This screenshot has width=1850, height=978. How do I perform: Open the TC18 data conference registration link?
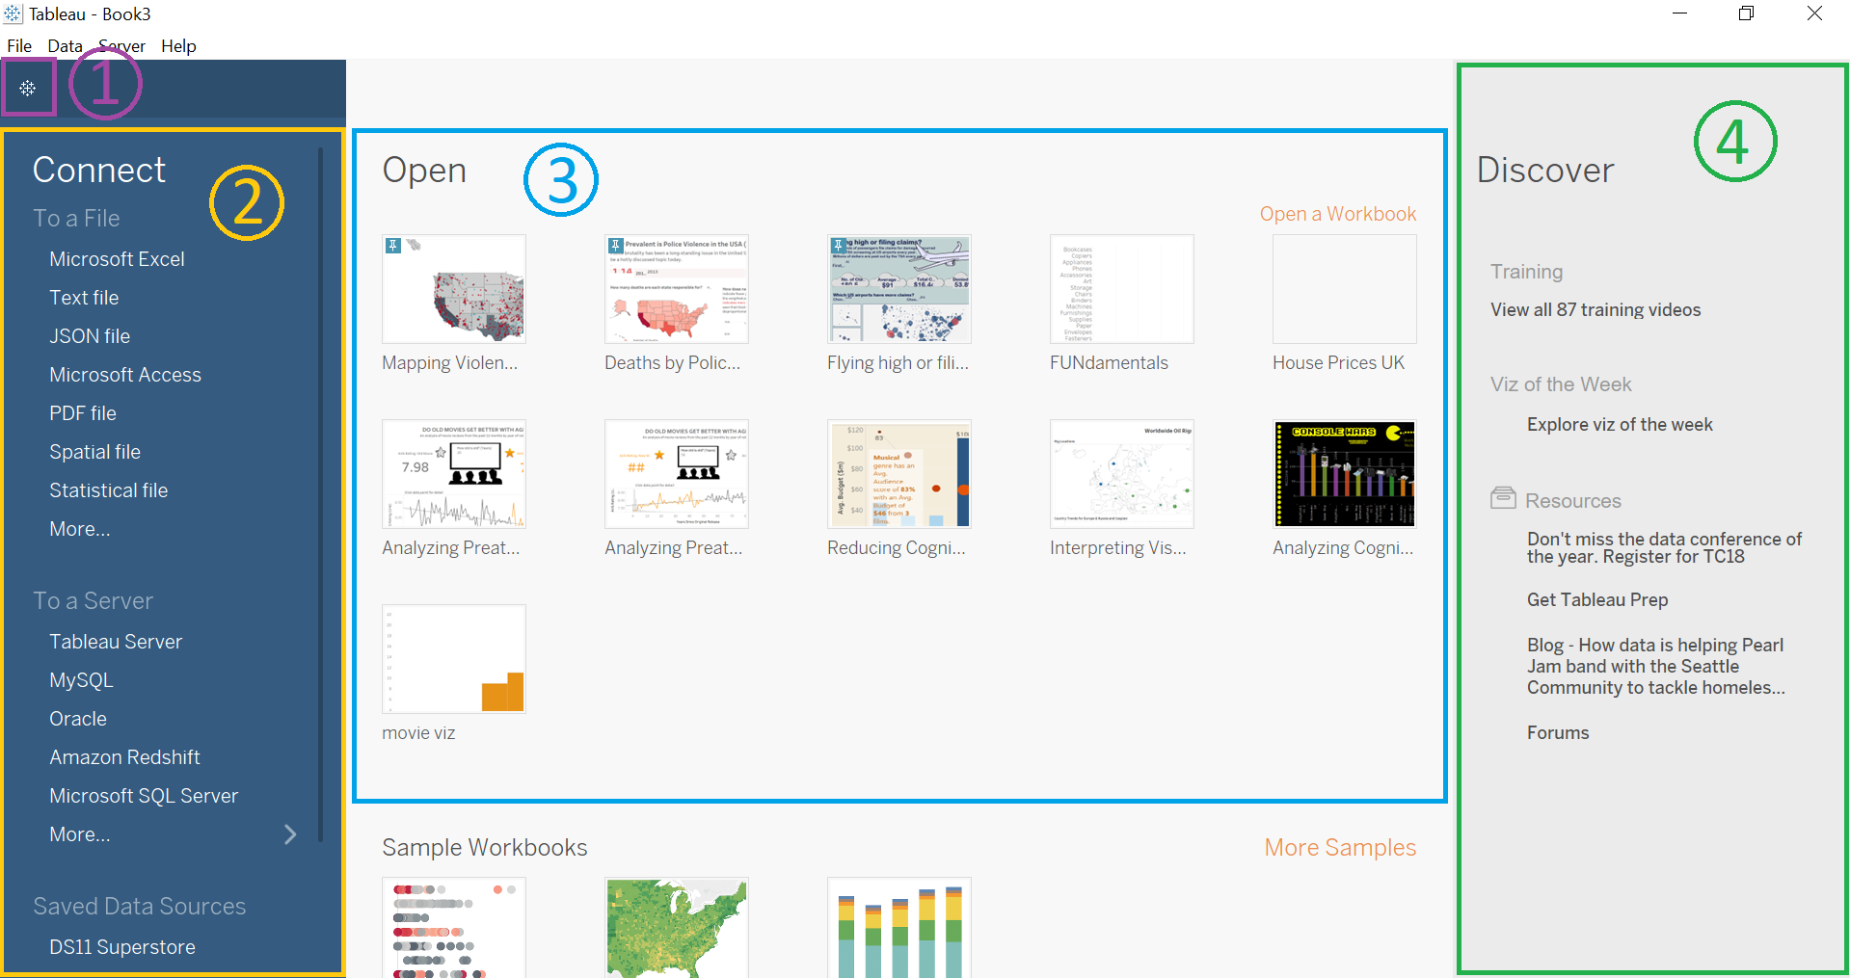(1664, 548)
